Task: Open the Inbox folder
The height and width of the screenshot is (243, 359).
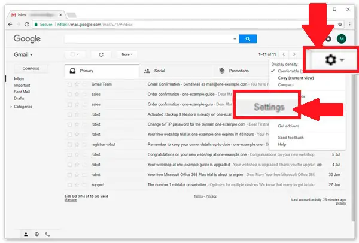Action: (19, 79)
